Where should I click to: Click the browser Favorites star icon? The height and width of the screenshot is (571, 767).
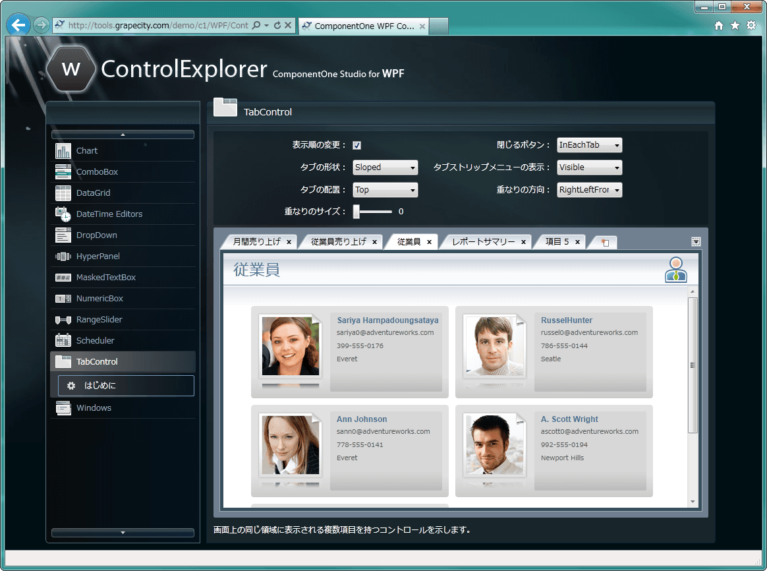735,26
